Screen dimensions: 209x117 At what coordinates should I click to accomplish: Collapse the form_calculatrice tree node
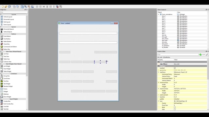[x=158, y=14]
